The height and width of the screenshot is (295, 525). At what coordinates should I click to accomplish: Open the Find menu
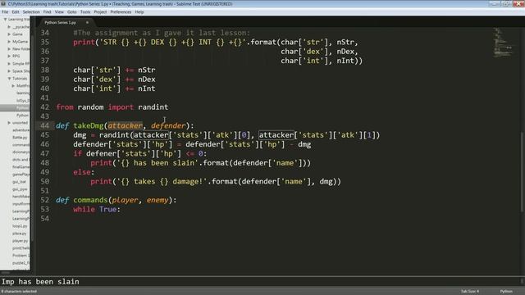[47, 11]
